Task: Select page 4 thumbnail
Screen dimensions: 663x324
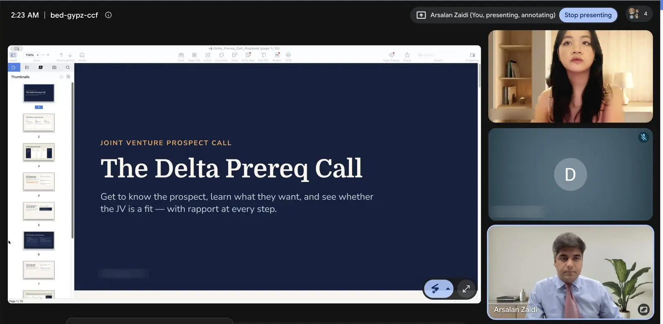Action: click(x=39, y=182)
